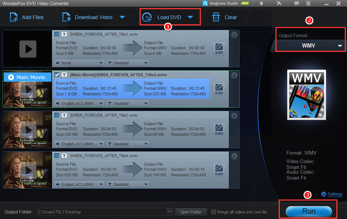
Task: Check the SHREK_FOREVER_AFTER_Title3 checkbox
Action: 57,115
